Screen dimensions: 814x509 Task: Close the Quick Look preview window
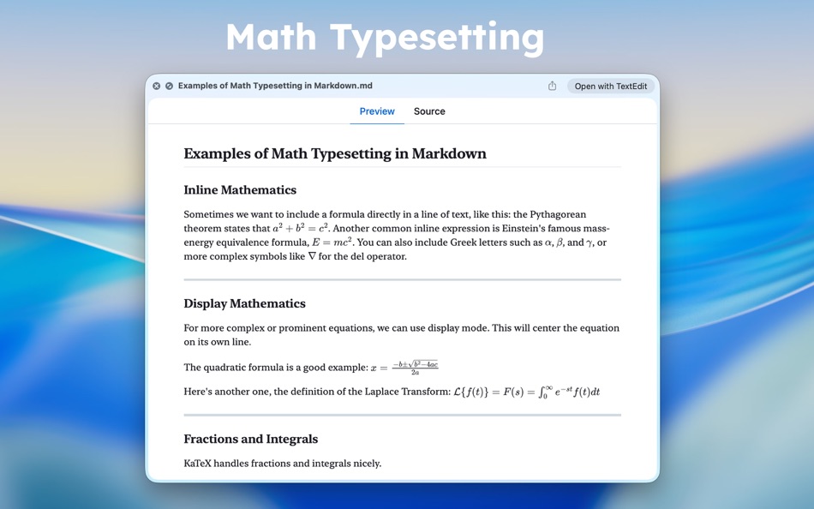(156, 86)
